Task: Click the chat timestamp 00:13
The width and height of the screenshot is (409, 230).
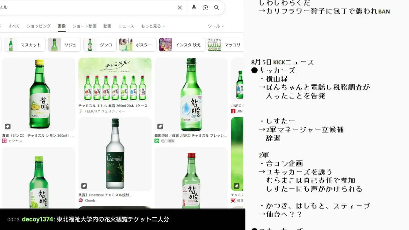Action: (x=13, y=219)
